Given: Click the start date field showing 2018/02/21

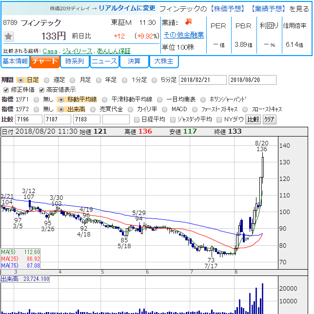Looking at the screenshot, I should tap(203, 80).
